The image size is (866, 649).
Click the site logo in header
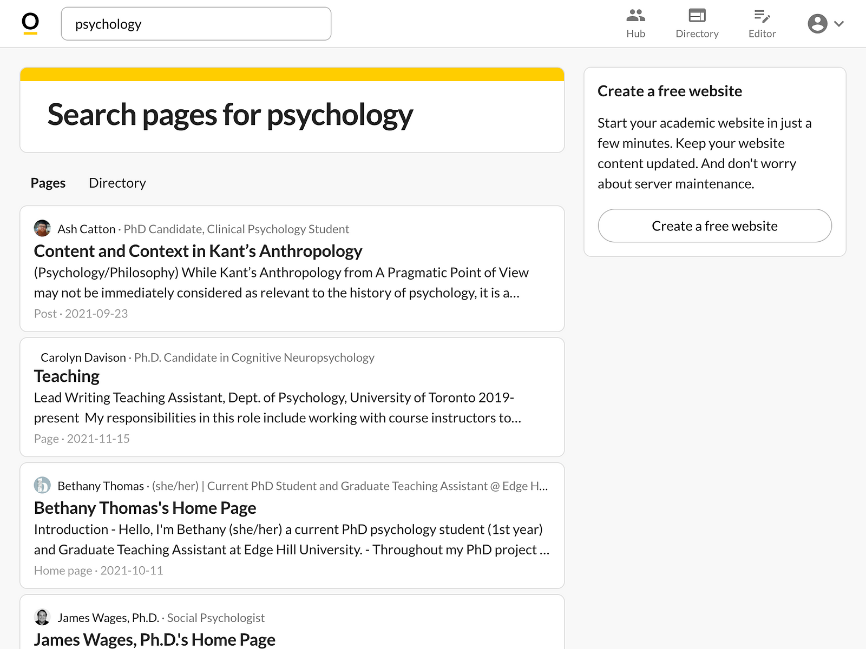point(30,24)
